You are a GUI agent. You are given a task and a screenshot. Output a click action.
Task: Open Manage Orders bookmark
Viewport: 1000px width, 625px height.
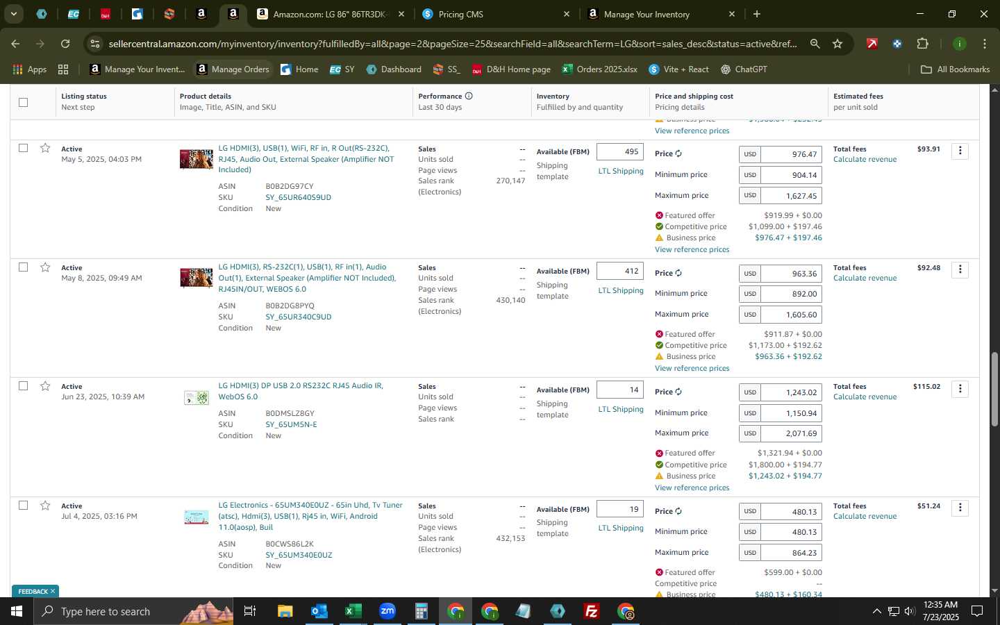point(233,69)
